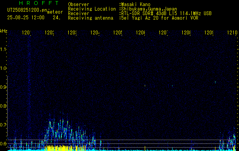Click the 1202 time axis label
The height and width of the screenshot is (151, 239).
[x=49, y=32]
